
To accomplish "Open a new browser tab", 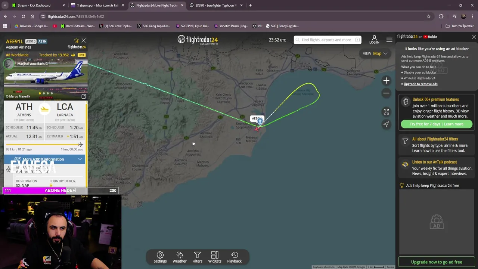I will (x=250, y=5).
